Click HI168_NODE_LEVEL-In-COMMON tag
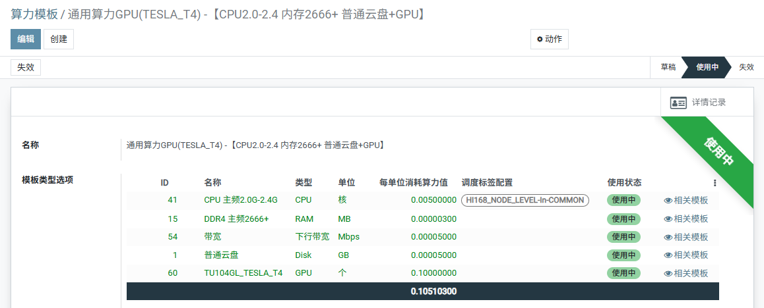This screenshot has height=308, width=764. (525, 200)
